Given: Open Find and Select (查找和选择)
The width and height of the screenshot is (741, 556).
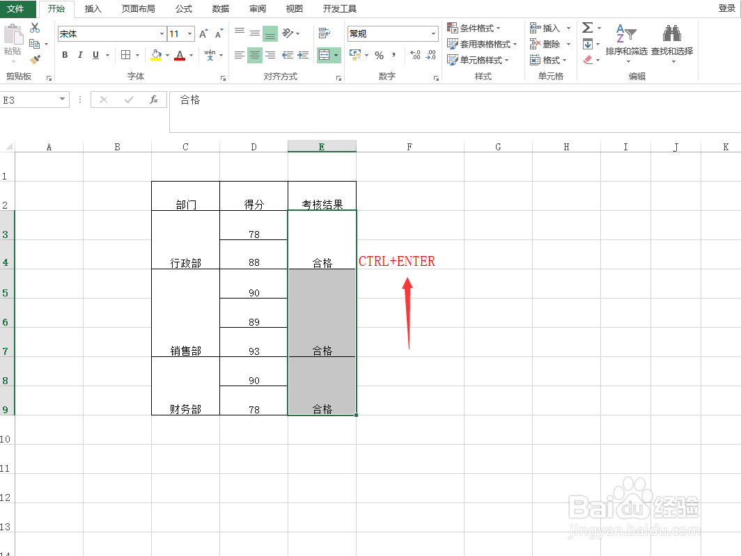Looking at the screenshot, I should click(x=672, y=43).
